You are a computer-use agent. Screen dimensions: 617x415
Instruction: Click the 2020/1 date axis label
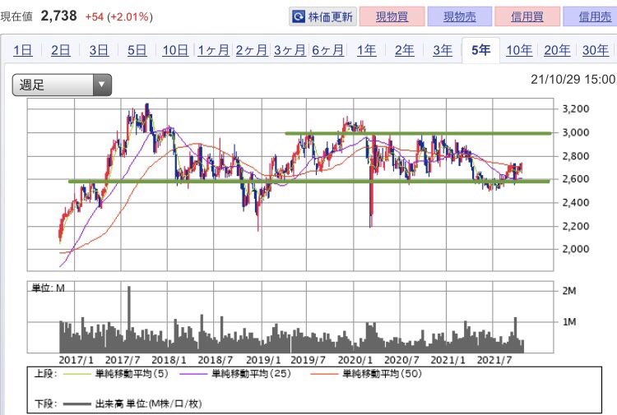(x=355, y=360)
